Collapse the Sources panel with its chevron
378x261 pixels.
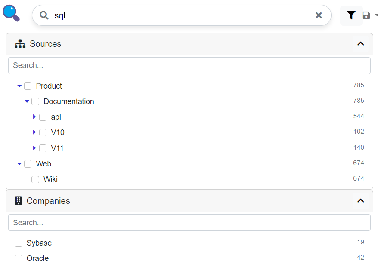pyautogui.click(x=360, y=43)
